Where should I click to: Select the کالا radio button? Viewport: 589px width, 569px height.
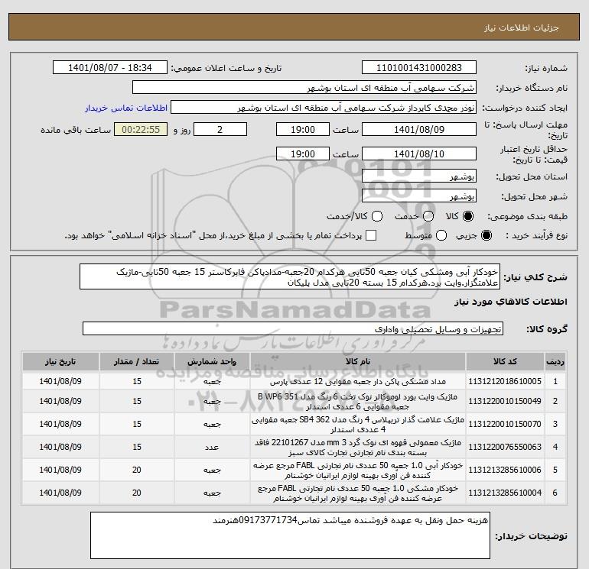point(468,216)
